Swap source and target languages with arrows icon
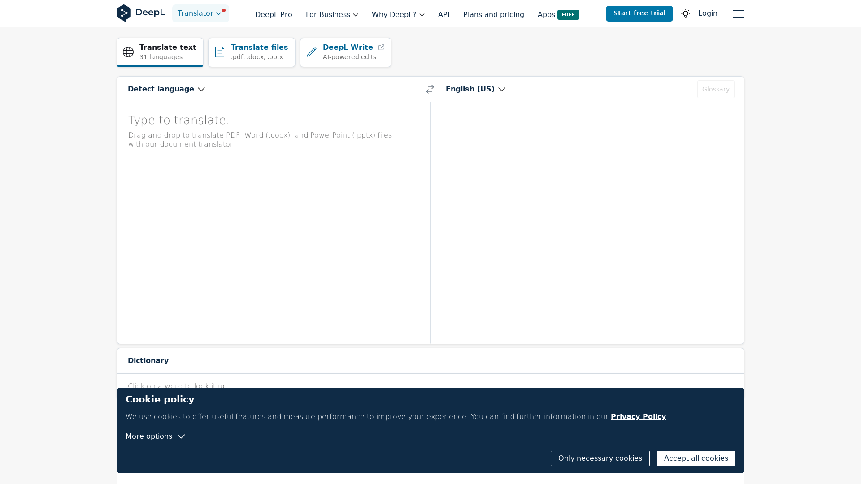Screen dimensions: 861x484 (x=430, y=89)
